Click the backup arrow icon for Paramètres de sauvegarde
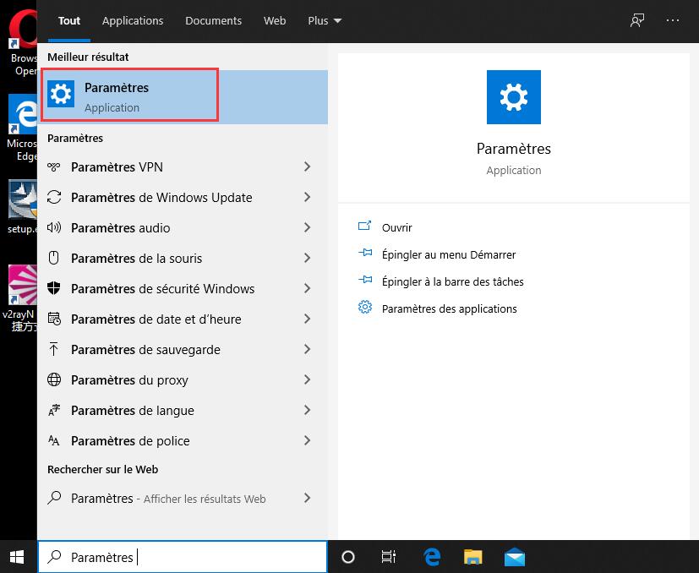 [x=53, y=349]
